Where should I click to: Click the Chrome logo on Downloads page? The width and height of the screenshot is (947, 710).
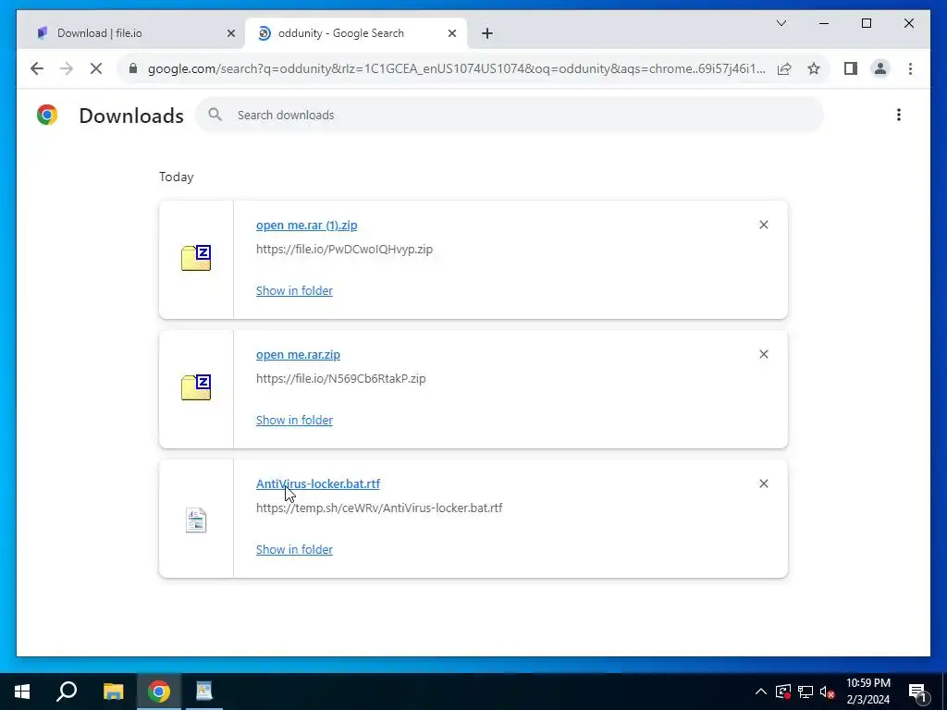[47, 115]
